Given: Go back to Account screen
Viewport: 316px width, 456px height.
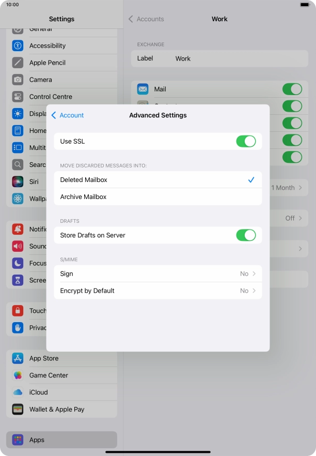Looking at the screenshot, I should pyautogui.click(x=68, y=115).
